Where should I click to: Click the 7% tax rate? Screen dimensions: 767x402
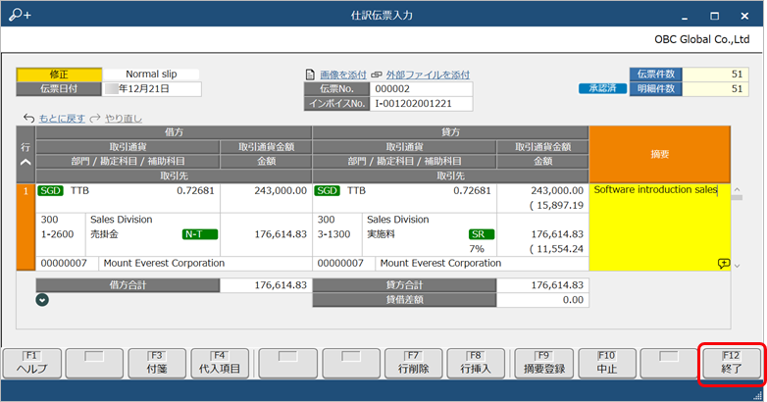tap(477, 249)
